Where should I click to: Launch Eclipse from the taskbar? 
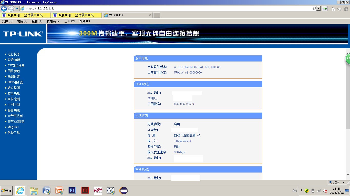(x=123, y=190)
